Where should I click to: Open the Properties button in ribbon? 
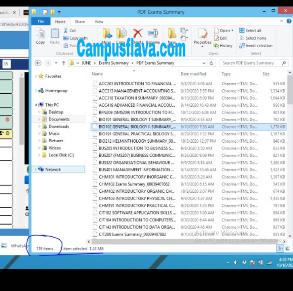tap(202, 37)
